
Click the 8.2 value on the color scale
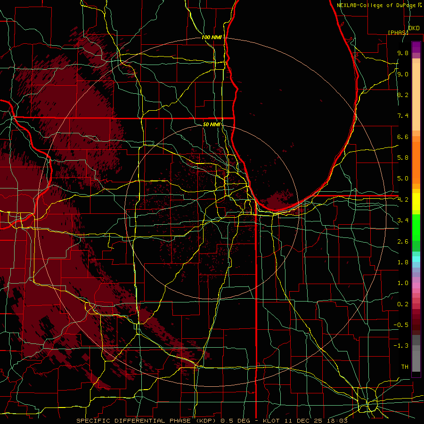click(x=403, y=95)
